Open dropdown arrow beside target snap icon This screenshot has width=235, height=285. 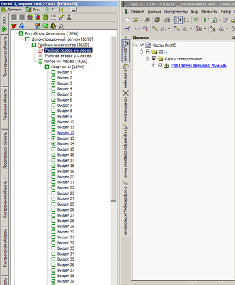(x=205, y=29)
